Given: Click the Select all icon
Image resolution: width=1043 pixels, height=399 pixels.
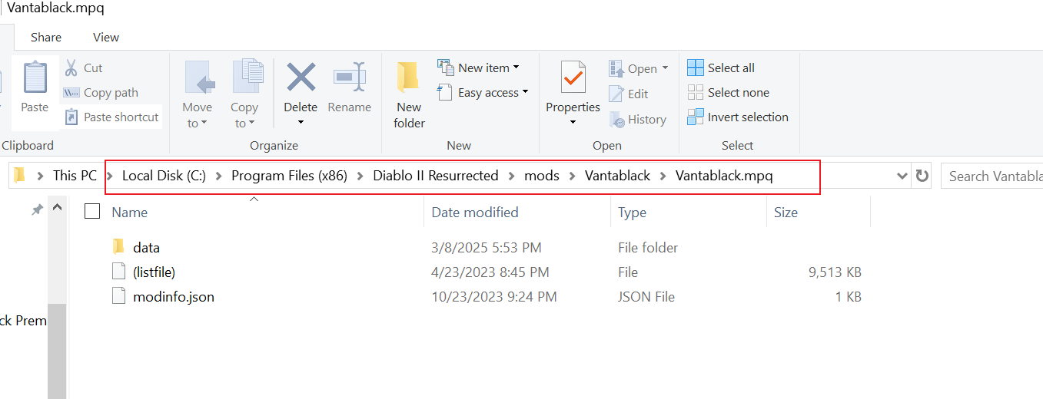Looking at the screenshot, I should tap(696, 68).
